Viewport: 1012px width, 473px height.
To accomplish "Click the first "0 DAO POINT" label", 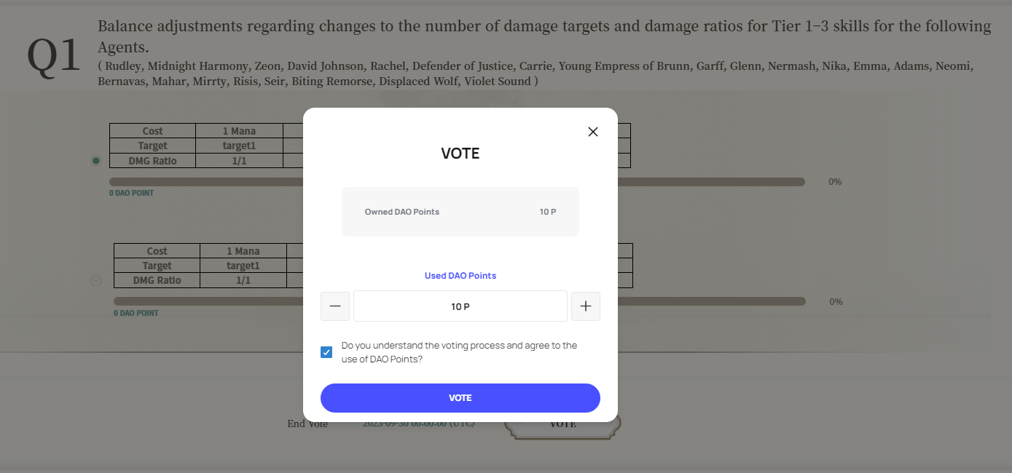I will click(132, 194).
